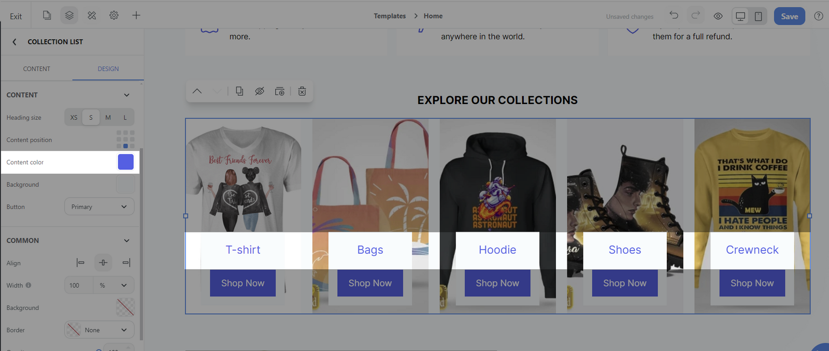
Task: Open the Content position grid selector
Action: click(125, 140)
